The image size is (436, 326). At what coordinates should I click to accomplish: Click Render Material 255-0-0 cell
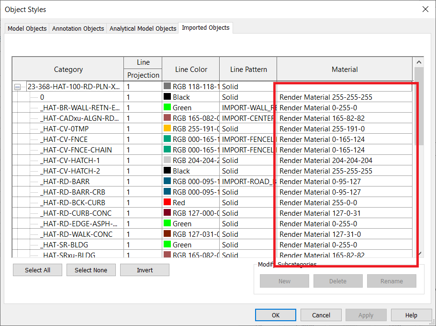coord(345,203)
